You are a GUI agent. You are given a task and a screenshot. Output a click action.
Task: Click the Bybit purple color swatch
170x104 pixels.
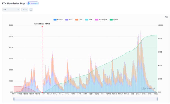(x=67, y=20)
